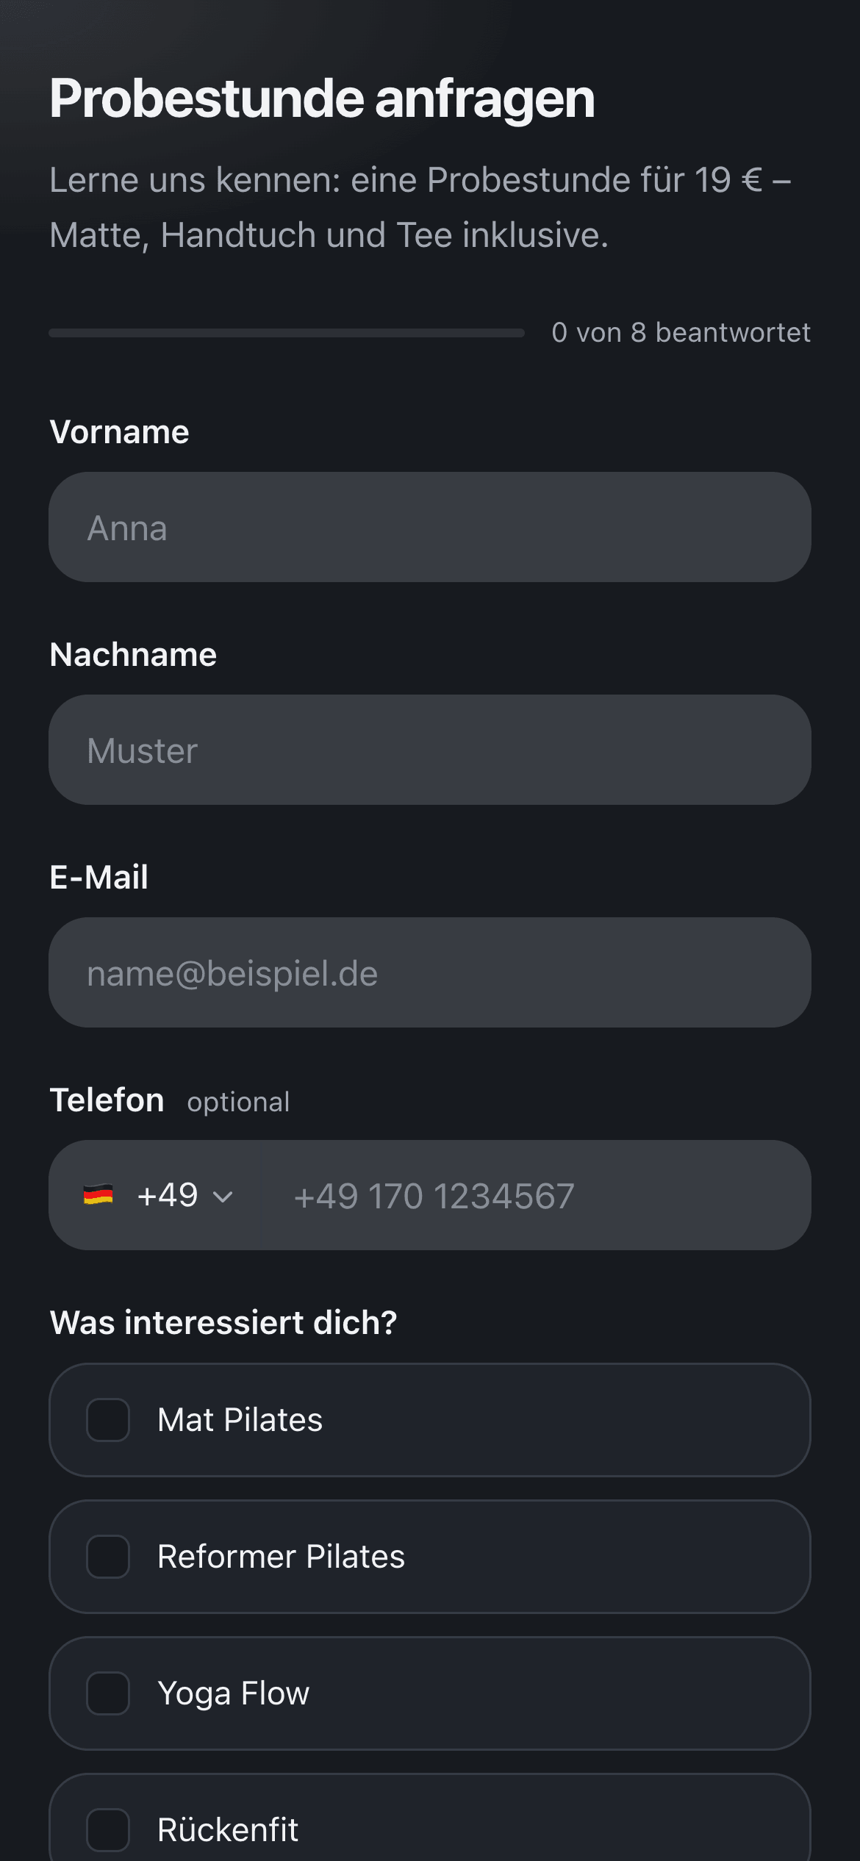Click the form progress bar

[x=287, y=333]
